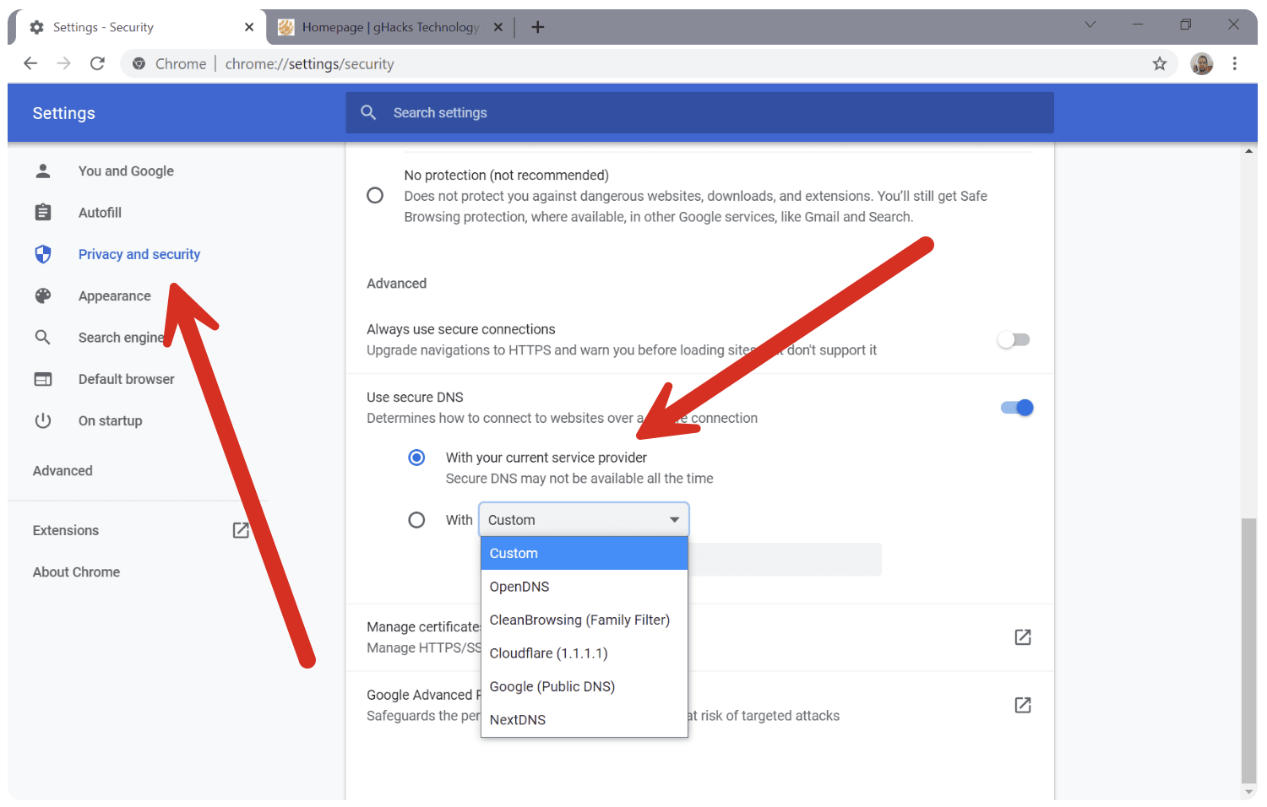The width and height of the screenshot is (1267, 807).
Task: Click the settings page vertical scrollbar thumb
Action: 1248,650
